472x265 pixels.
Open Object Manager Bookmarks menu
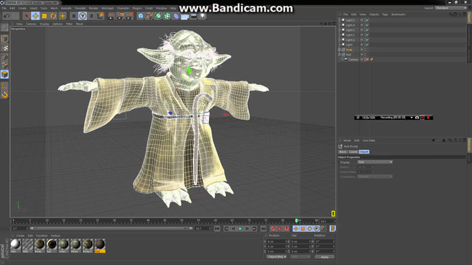point(399,14)
